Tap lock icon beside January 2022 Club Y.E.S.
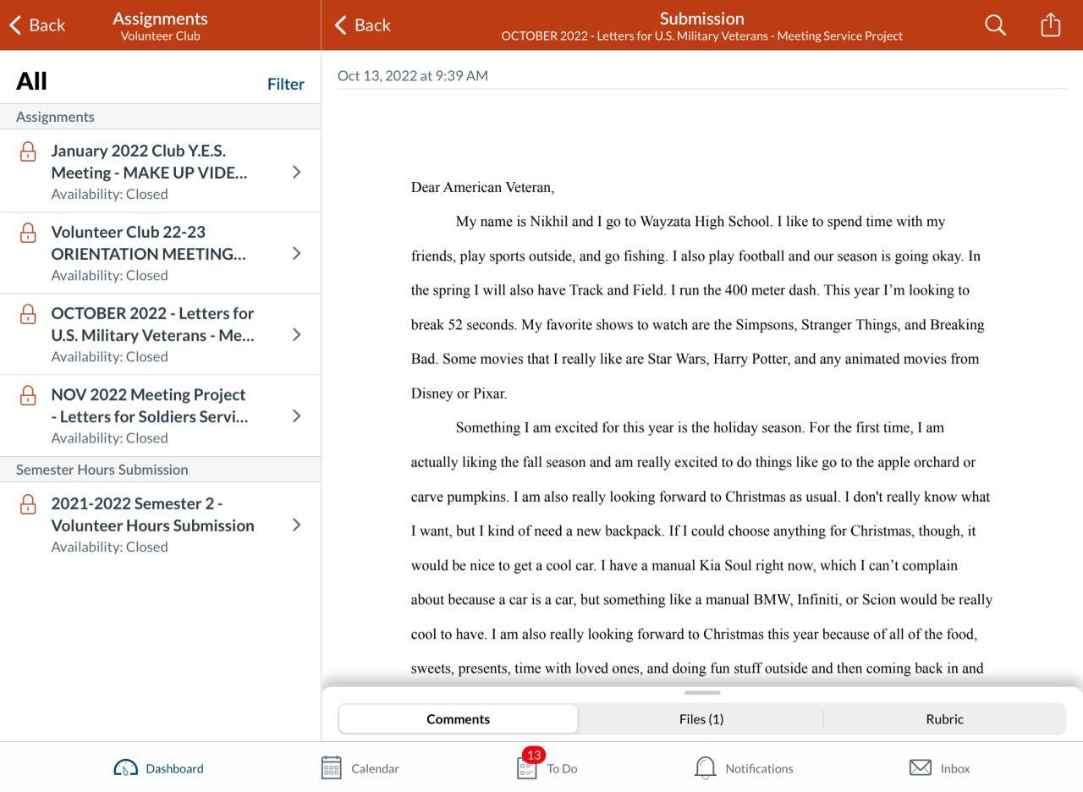 (x=28, y=151)
